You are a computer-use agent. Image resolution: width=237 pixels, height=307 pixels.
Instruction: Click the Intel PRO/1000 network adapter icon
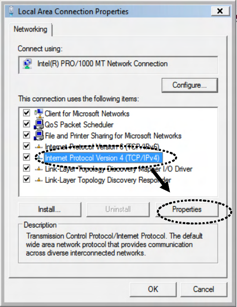(27, 64)
